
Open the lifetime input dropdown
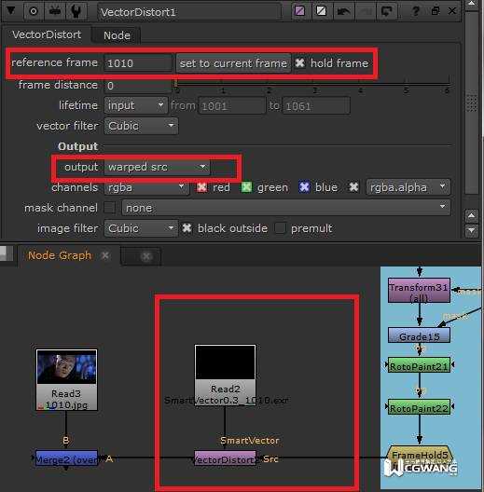pos(135,105)
